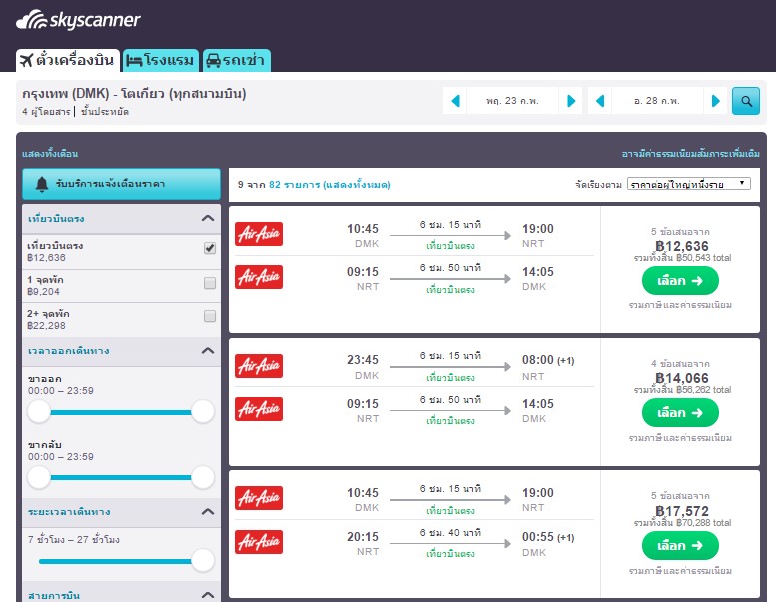Go to previous return date arrow

click(x=600, y=101)
